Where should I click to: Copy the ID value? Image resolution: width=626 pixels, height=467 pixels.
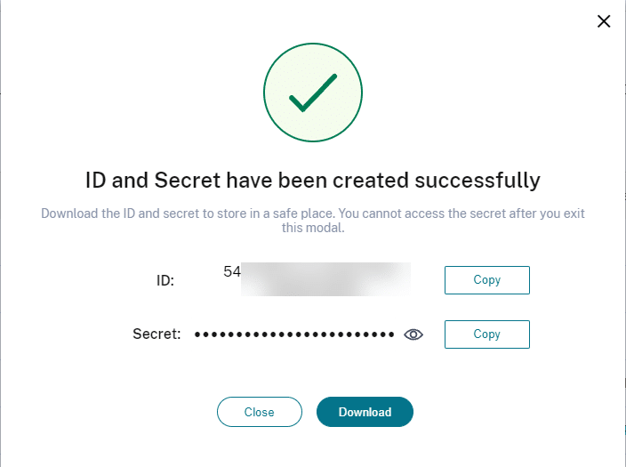tap(487, 280)
